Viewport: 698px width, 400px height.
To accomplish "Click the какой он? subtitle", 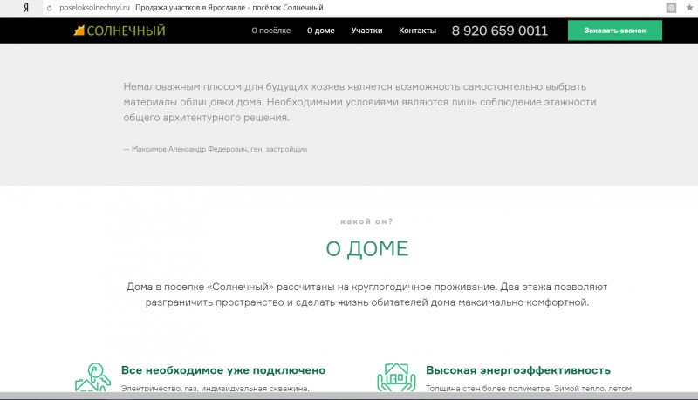I will (x=366, y=221).
